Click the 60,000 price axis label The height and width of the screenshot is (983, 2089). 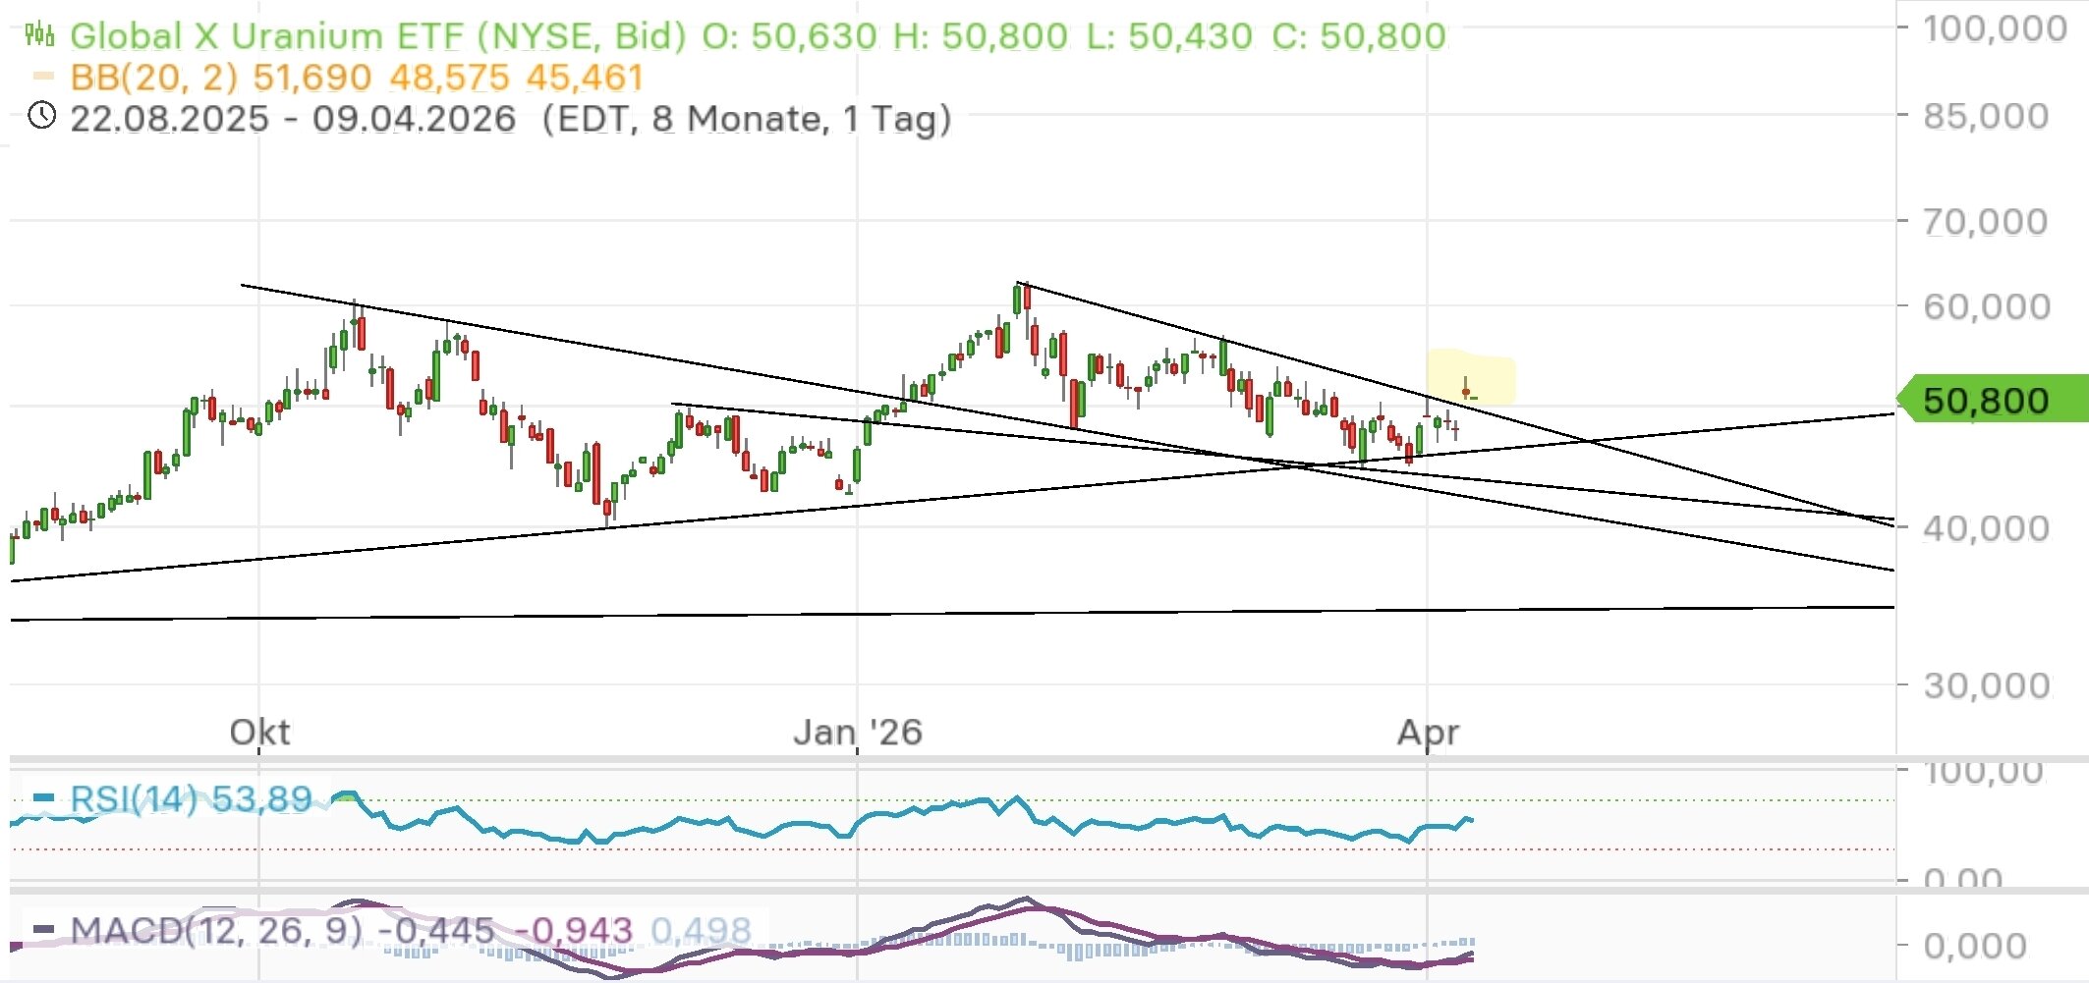(1985, 306)
